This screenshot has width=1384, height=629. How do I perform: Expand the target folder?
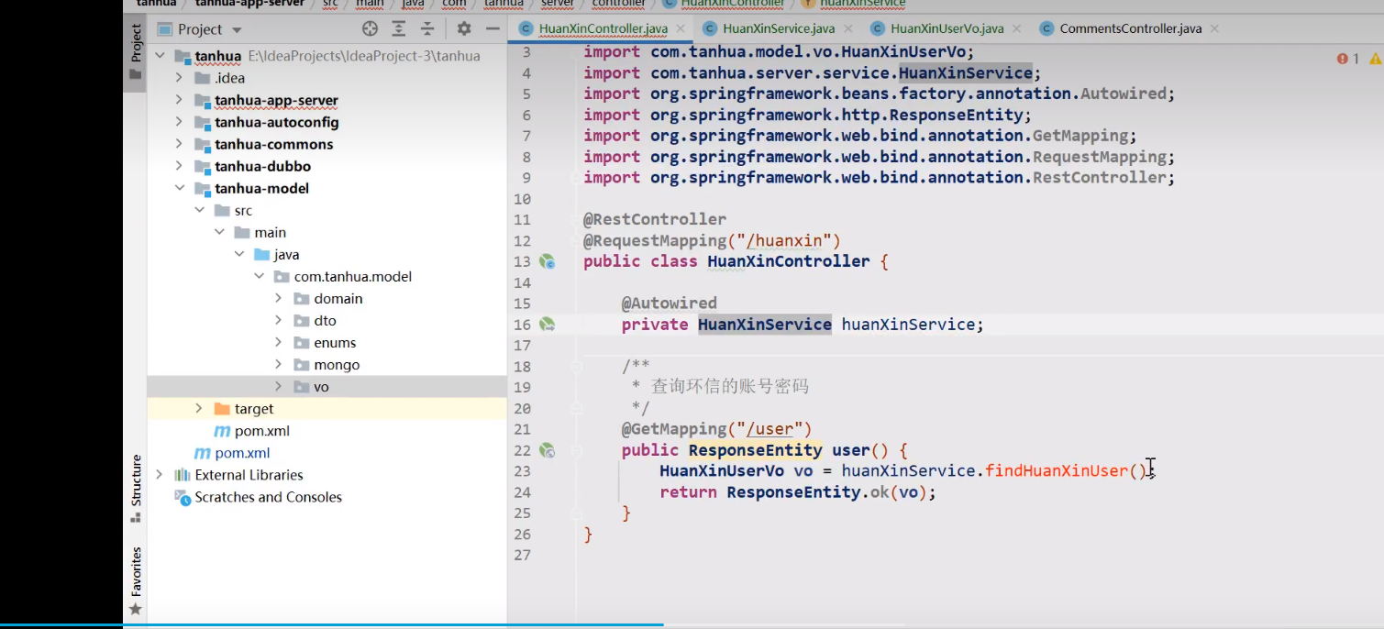[x=199, y=408]
